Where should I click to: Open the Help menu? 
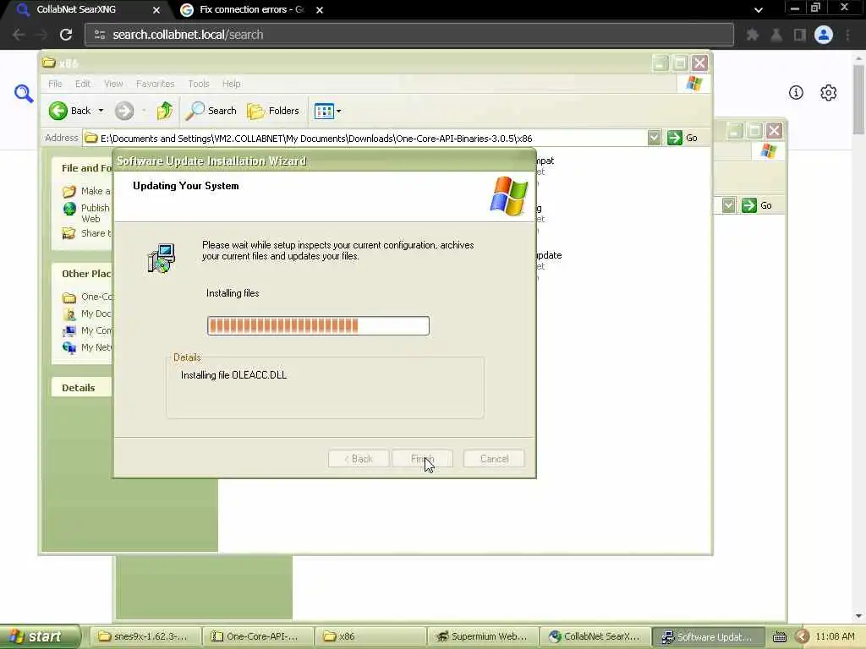232,84
